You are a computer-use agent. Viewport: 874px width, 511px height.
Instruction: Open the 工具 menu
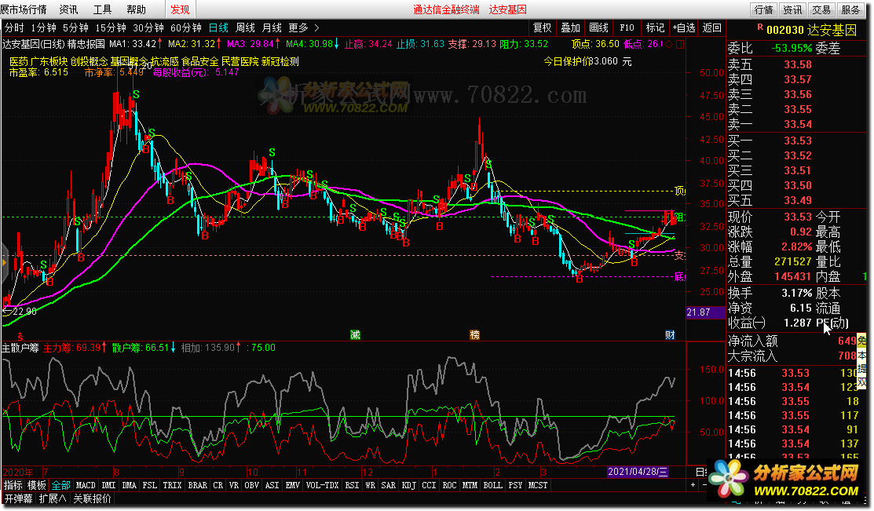click(102, 9)
